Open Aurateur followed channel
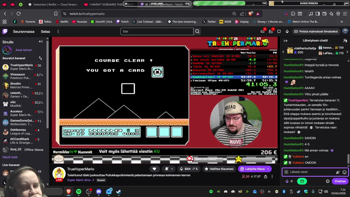Image resolution: width=350 pixels, height=197 pixels. tap(23, 113)
